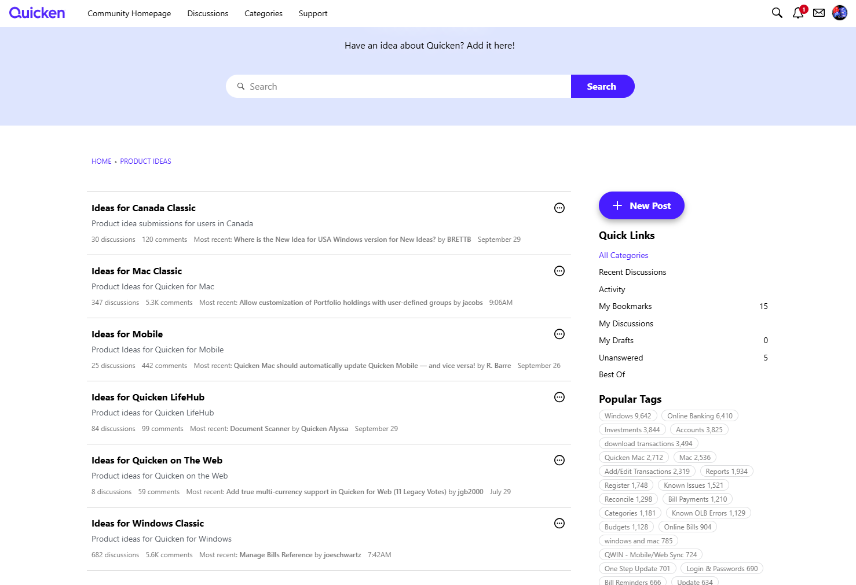Select the windows and mac 785 tag
Image resolution: width=856 pixels, height=585 pixels.
coord(638,541)
